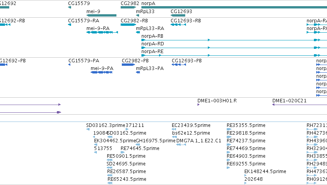The width and height of the screenshot is (327, 185).
Task: Click the RE69255.5prime EST label
Action: 246,164
